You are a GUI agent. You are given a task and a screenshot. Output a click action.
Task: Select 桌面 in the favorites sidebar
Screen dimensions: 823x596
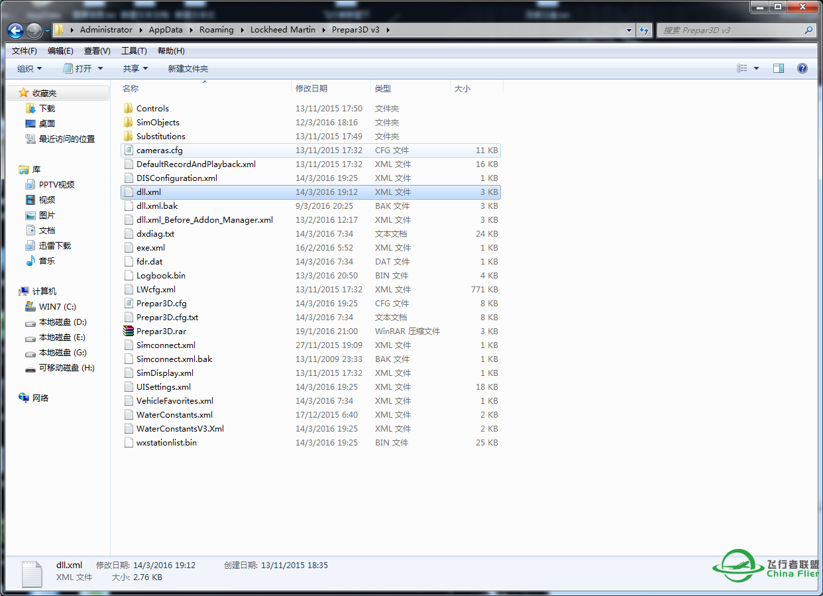click(46, 124)
